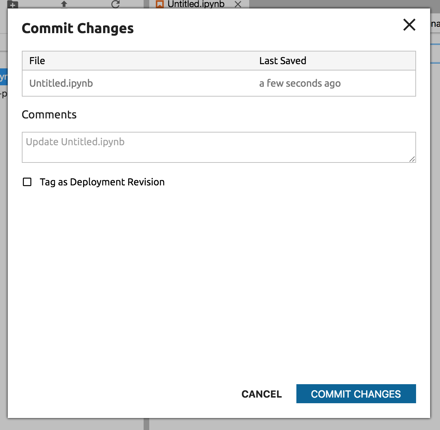The width and height of the screenshot is (440, 430).
Task: Click the notebook icon on Untitled.ipynb tab
Action: pos(160,4)
